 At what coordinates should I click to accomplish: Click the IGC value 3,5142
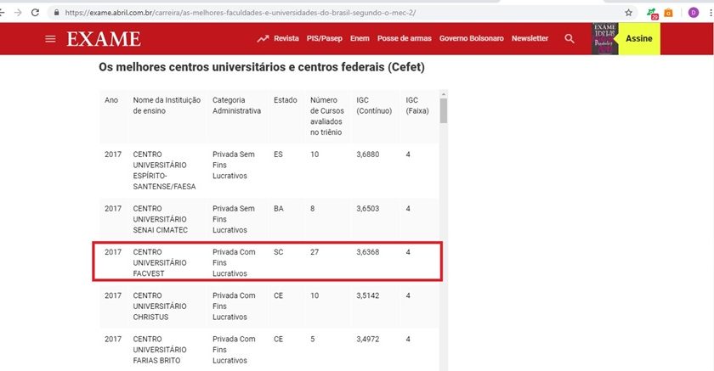tap(368, 295)
